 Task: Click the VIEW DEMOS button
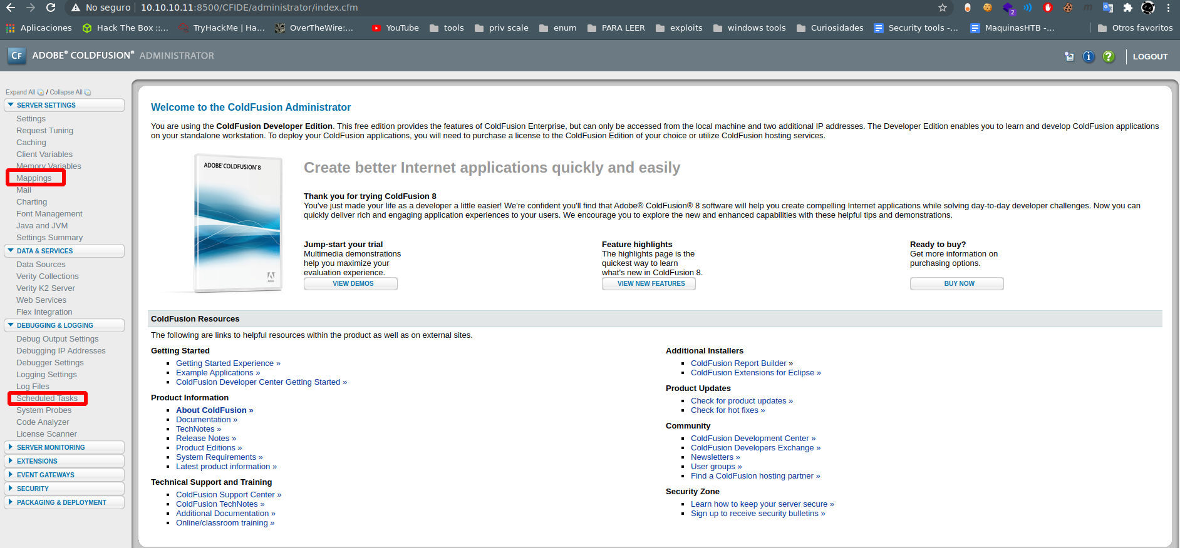(x=351, y=283)
